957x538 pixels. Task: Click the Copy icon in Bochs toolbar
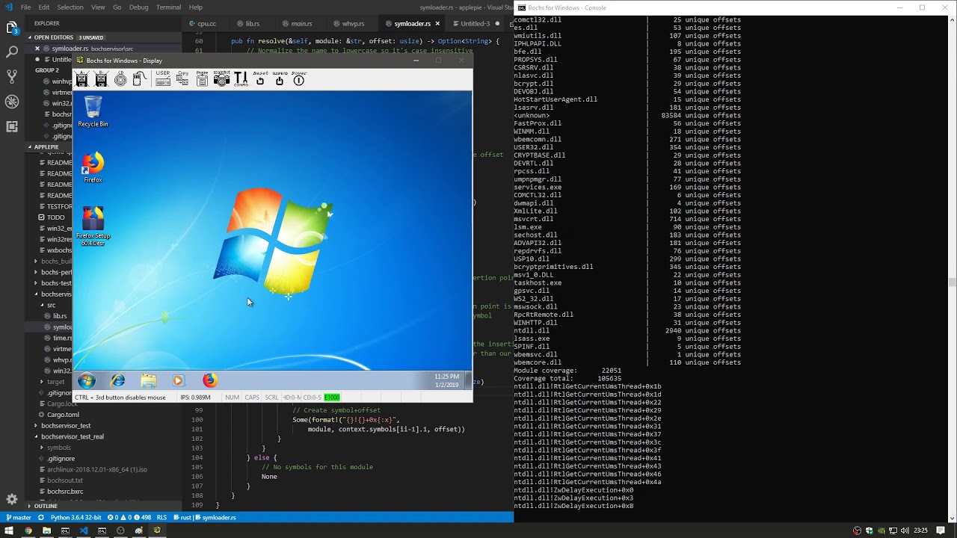click(x=182, y=78)
